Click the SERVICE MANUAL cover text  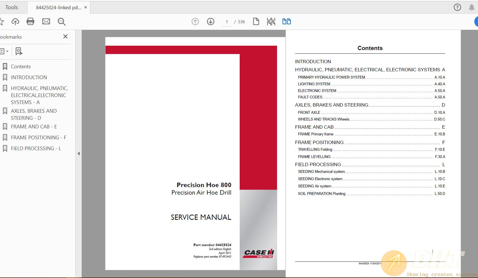point(201,217)
